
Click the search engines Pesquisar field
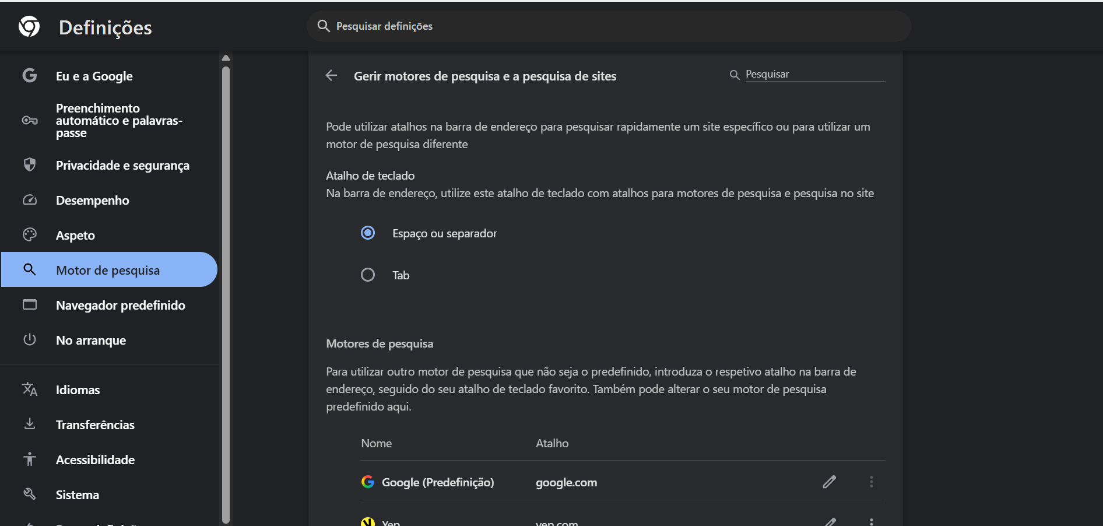814,75
